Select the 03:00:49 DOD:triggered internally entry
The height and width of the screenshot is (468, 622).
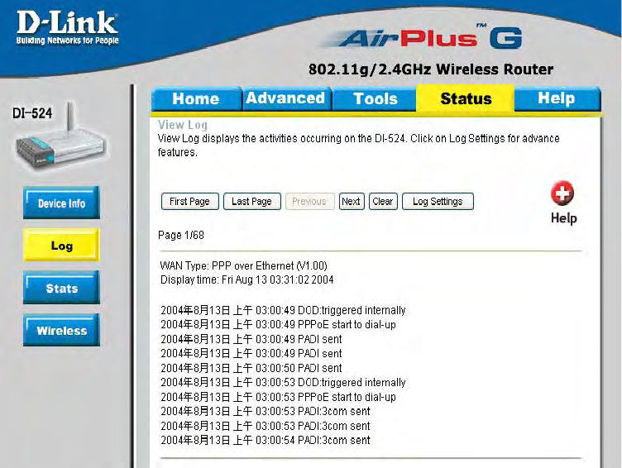tap(283, 310)
